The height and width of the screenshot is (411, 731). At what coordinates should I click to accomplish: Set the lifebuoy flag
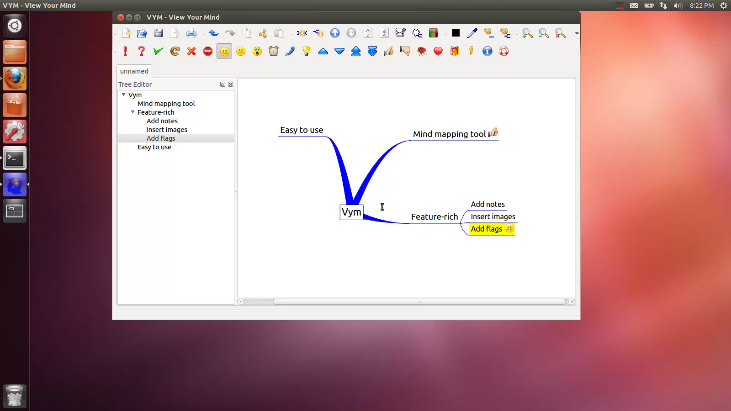point(504,51)
